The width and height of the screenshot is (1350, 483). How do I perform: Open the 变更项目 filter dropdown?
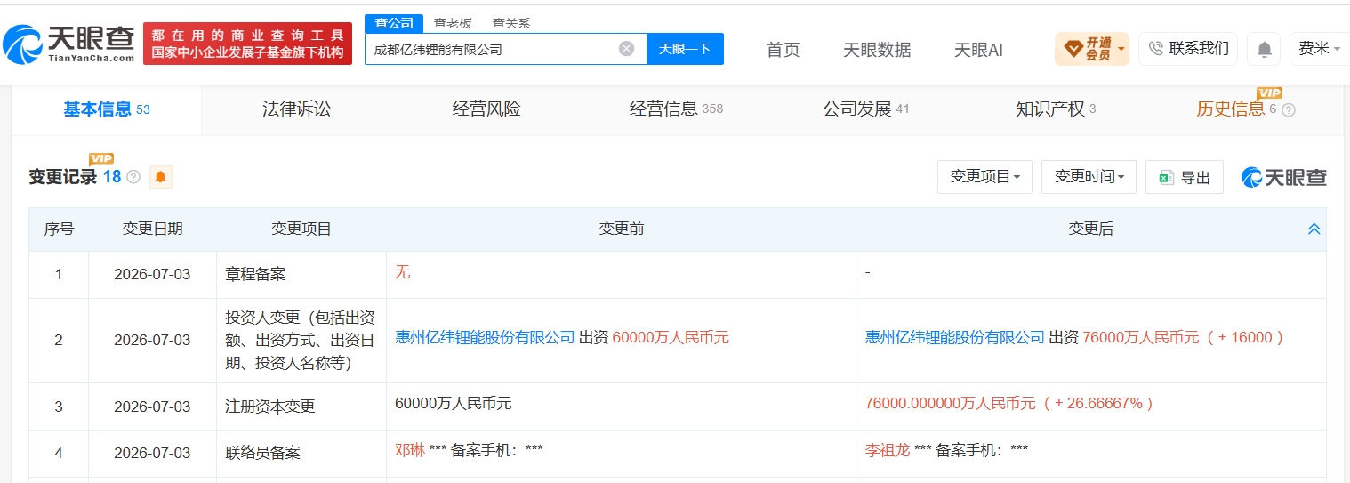tap(984, 177)
